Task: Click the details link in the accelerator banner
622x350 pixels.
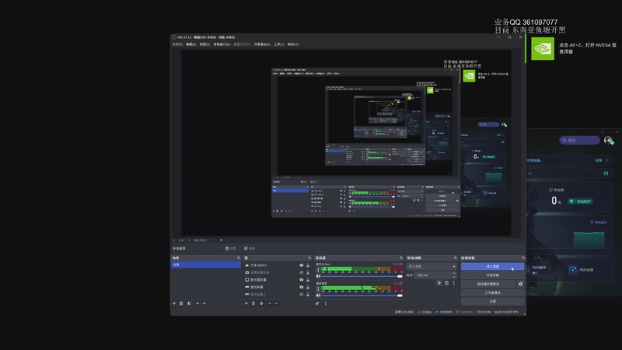Action: (x=598, y=160)
